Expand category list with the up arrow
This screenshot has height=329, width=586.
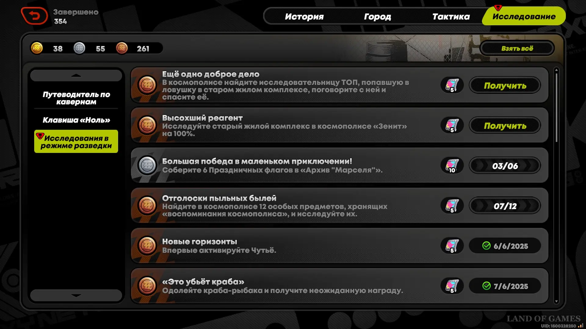click(x=76, y=76)
